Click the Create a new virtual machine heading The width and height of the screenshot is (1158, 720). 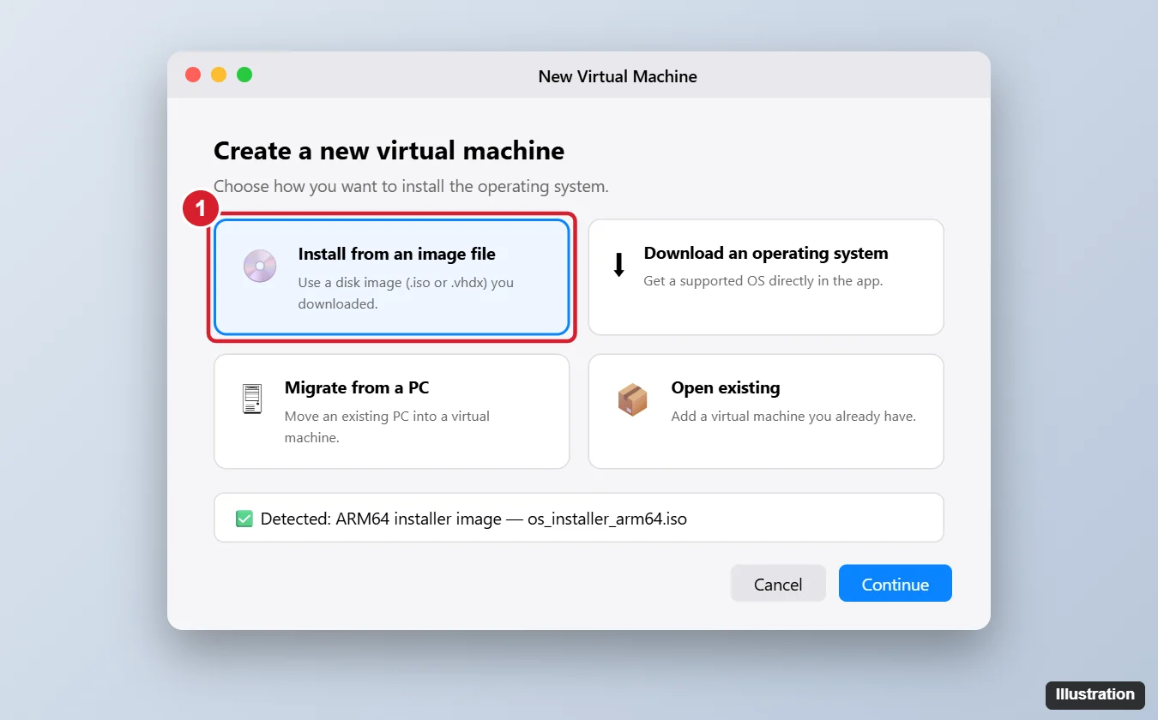389,151
